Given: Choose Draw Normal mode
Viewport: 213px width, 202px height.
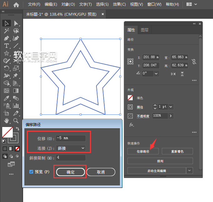Looking at the screenshot, I should pos(5,156).
